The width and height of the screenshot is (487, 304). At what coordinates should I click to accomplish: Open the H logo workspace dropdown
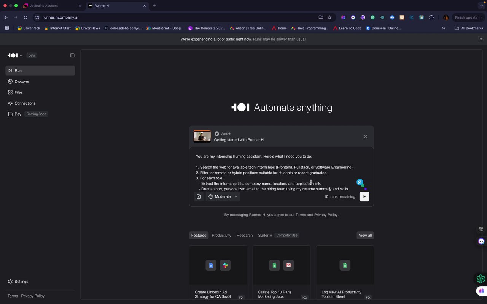15,55
